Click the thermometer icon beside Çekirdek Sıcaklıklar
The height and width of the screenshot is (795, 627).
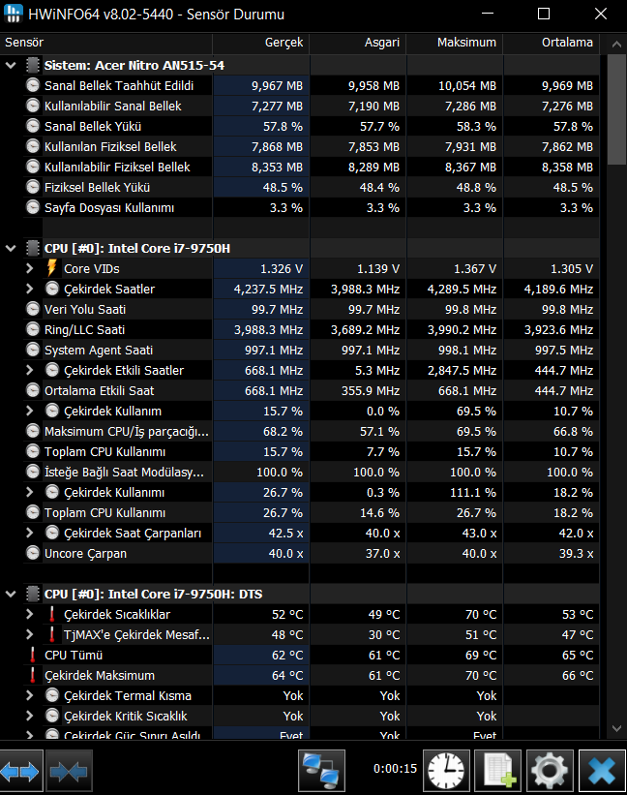tap(52, 615)
